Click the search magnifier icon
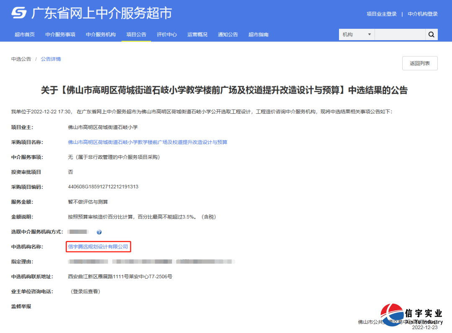Screen dimensions: 452x333 tap(431, 34)
